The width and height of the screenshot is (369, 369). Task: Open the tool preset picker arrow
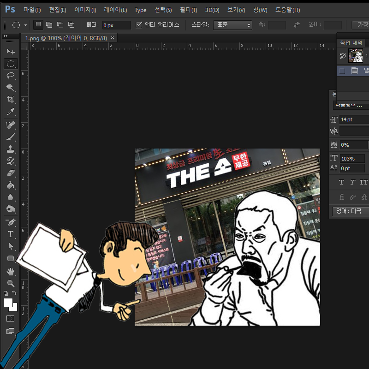[25, 25]
